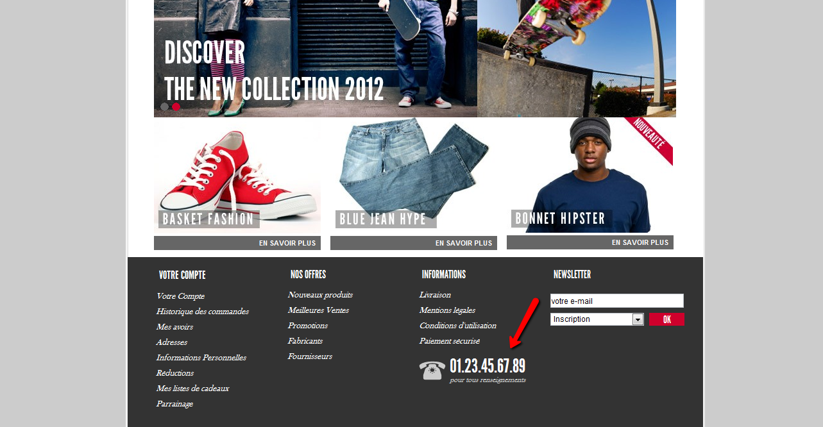Open the Basket Fashion sneakers image
Viewport: 823px width, 427px height.
[x=237, y=176]
